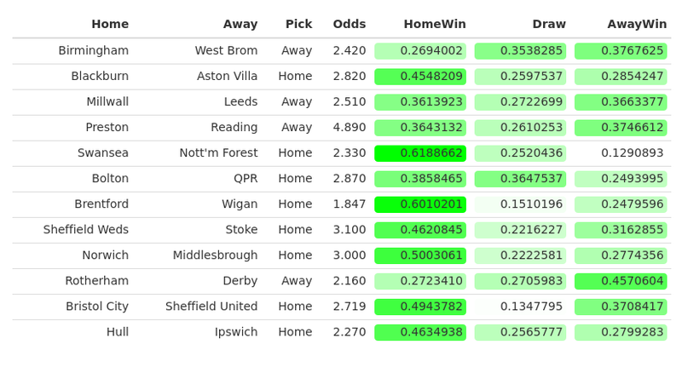This screenshot has width=682, height=373.
Task: Click Preston odds value 4.890
Action: [350, 128]
